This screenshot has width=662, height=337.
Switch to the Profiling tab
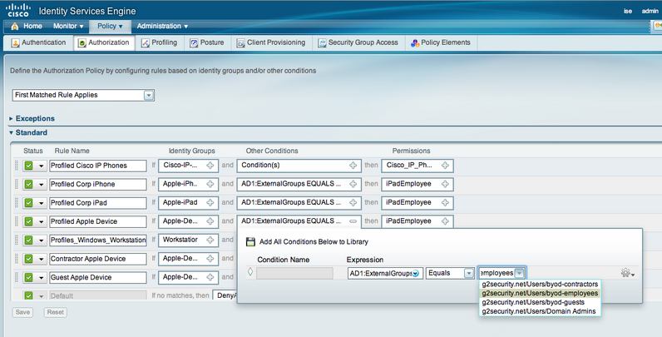[x=159, y=42]
